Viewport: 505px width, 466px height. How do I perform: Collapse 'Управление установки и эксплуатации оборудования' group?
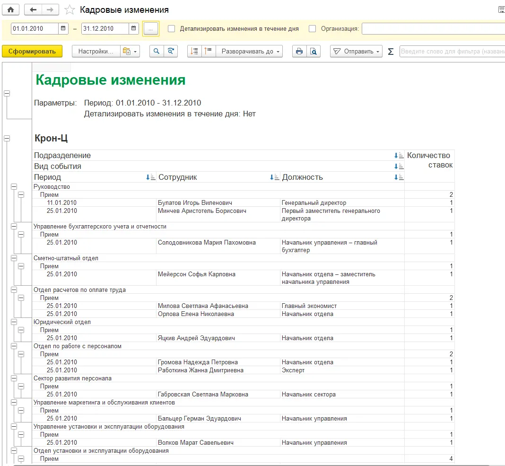[x=14, y=427]
